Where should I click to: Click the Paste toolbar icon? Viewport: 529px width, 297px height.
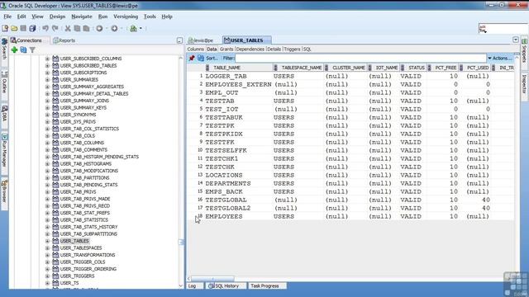click(x=86, y=29)
